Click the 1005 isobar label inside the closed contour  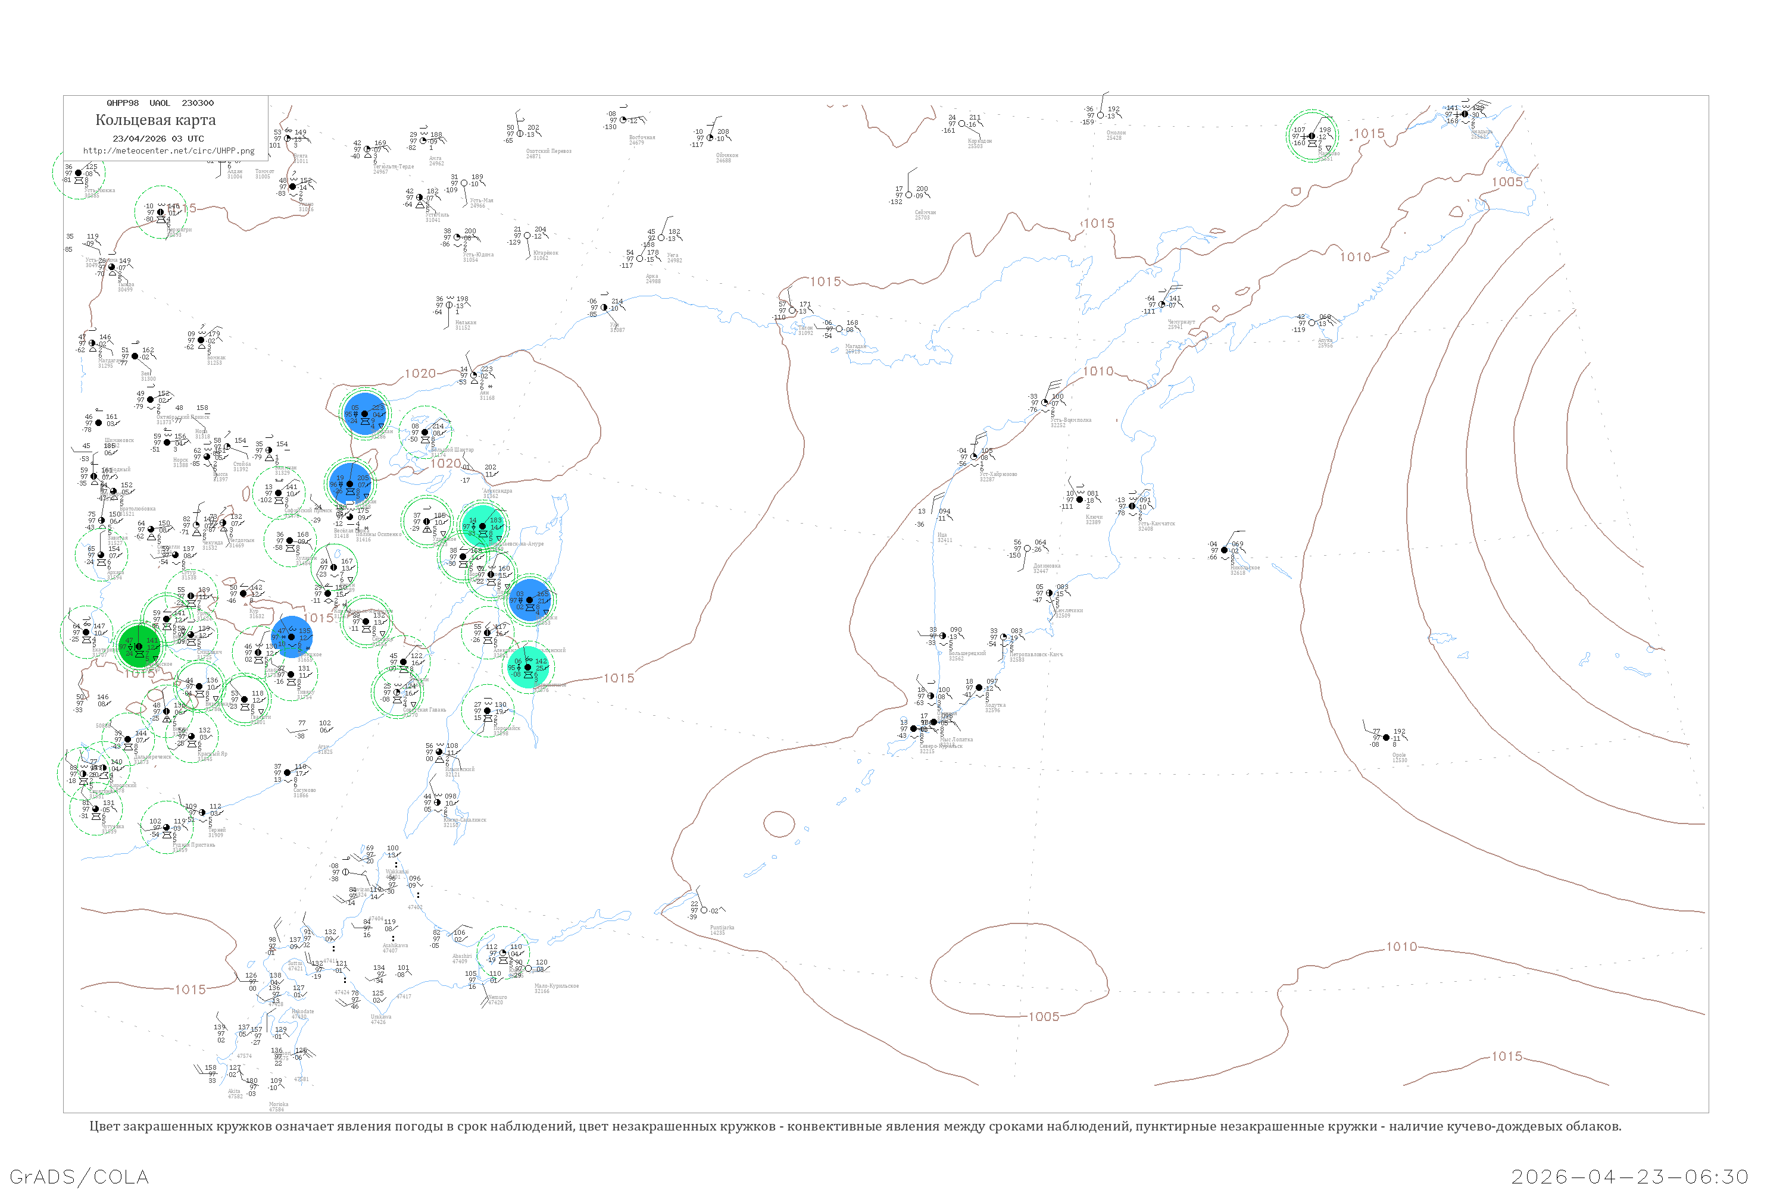click(1044, 1016)
